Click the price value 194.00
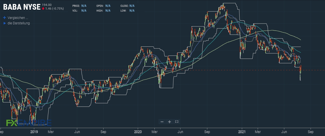Viewport: 325px width, 136px height. tap(47, 5)
